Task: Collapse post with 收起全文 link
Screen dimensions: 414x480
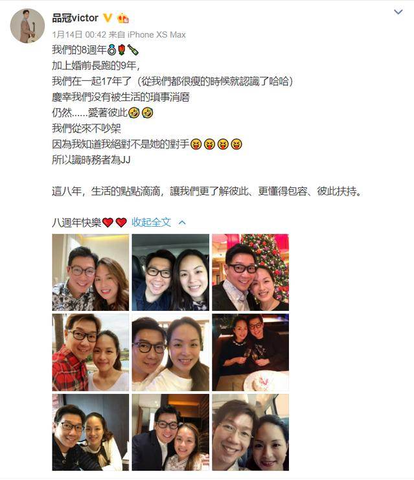Action: [151, 222]
